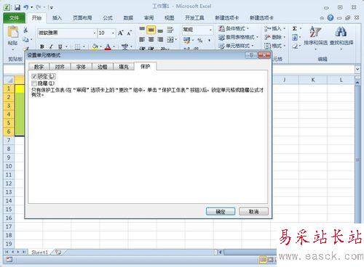Open the 文件 ribbon tab
Screen dimensions: 364x267
click(x=14, y=18)
